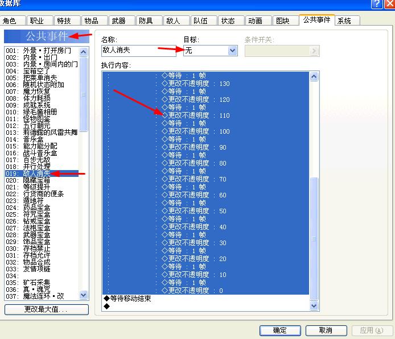The width and height of the screenshot is (395, 339).
Task: Click the up arrow of 执行内容 scrollbar
Action: [314, 77]
